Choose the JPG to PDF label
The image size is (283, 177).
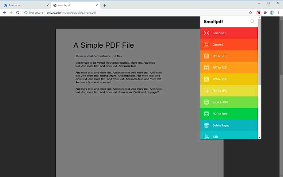[220, 79]
